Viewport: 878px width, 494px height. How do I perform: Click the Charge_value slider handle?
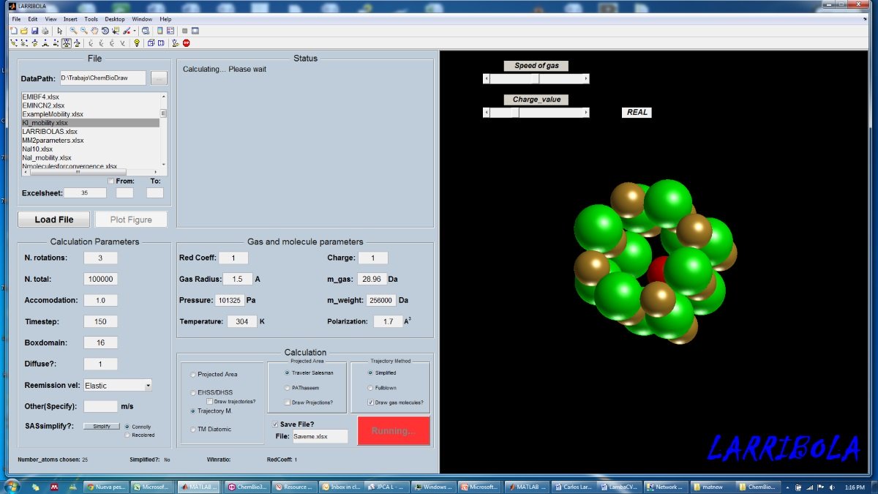[515, 113]
